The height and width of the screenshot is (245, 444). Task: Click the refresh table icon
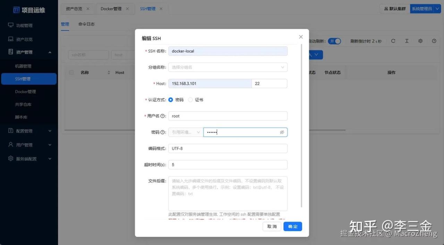[x=393, y=41]
